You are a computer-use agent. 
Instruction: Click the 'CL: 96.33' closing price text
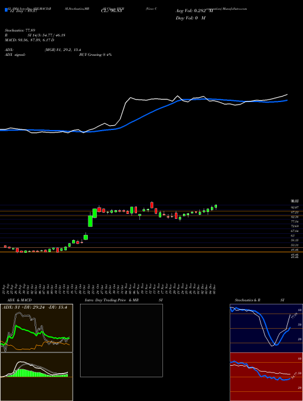click(111, 11)
